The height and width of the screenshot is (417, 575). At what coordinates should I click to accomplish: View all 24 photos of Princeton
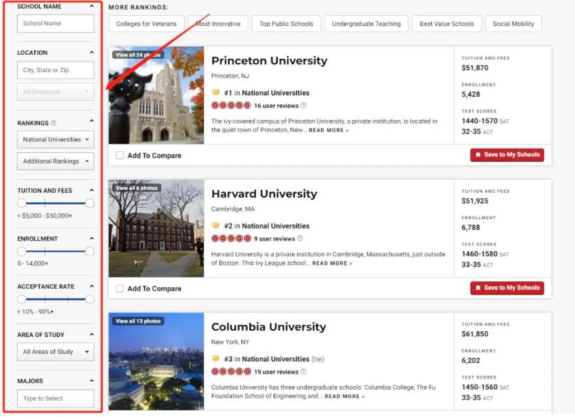[x=138, y=55]
